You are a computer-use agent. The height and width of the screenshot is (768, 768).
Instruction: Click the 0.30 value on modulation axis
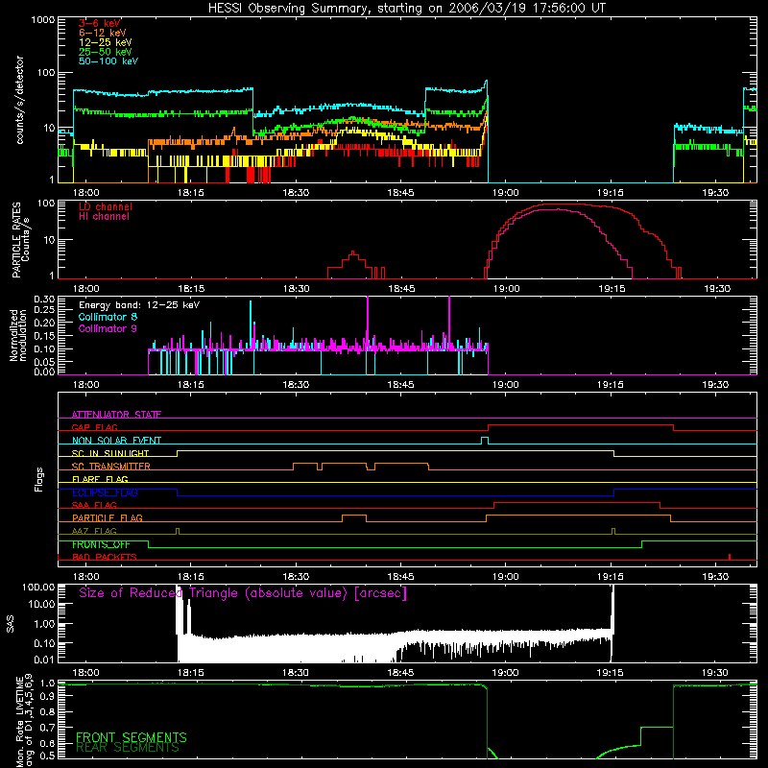click(x=44, y=300)
